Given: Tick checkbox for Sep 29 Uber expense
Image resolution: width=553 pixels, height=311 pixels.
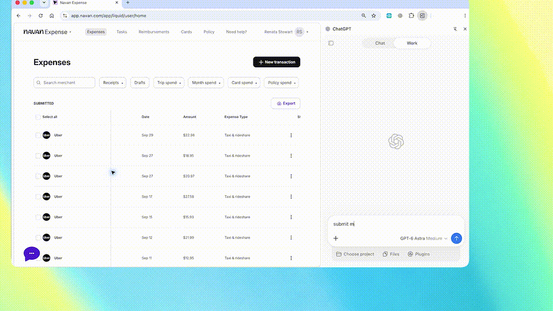Looking at the screenshot, I should (x=38, y=135).
